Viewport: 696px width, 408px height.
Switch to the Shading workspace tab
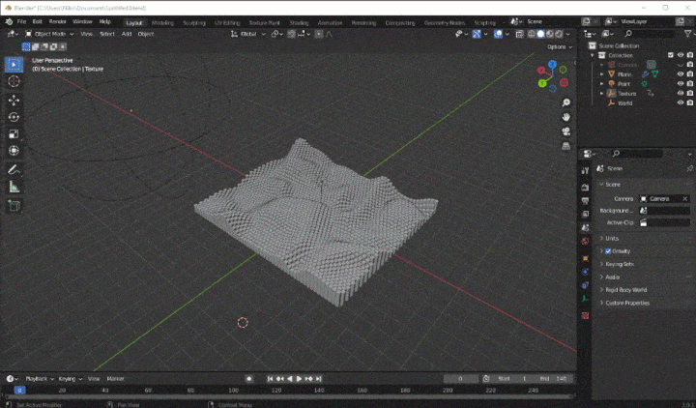(x=299, y=21)
